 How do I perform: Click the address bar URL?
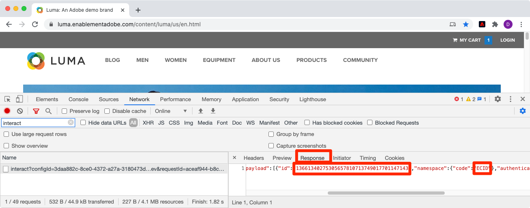point(129,24)
